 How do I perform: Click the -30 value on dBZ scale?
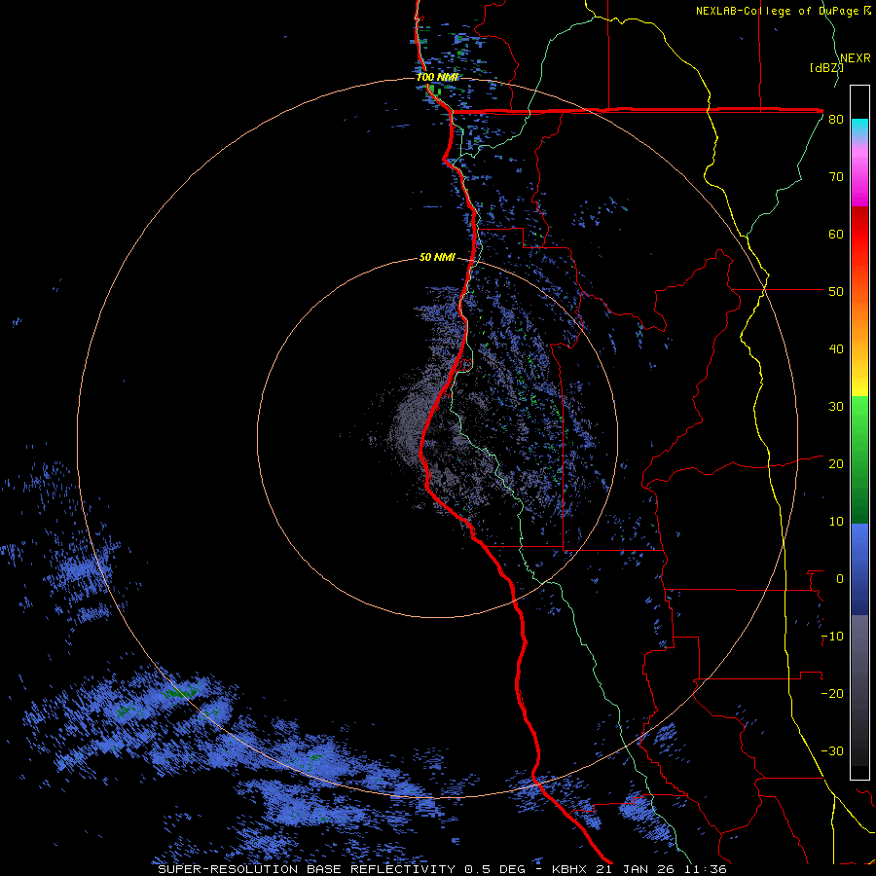pos(832,750)
